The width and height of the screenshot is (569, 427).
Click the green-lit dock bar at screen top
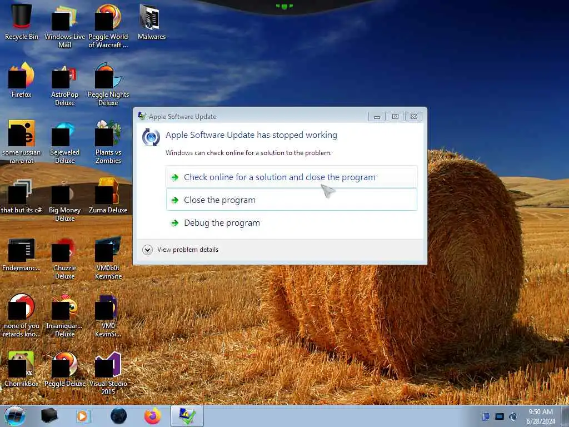tap(284, 6)
